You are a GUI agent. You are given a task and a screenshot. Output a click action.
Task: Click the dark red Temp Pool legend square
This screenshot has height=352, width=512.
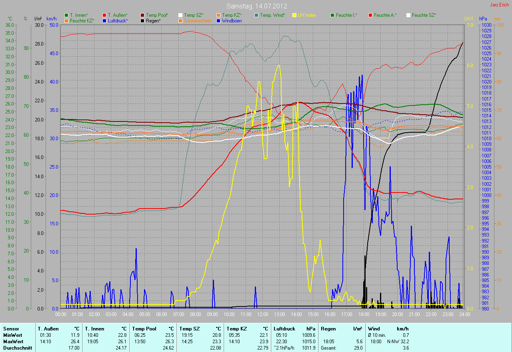coord(142,15)
